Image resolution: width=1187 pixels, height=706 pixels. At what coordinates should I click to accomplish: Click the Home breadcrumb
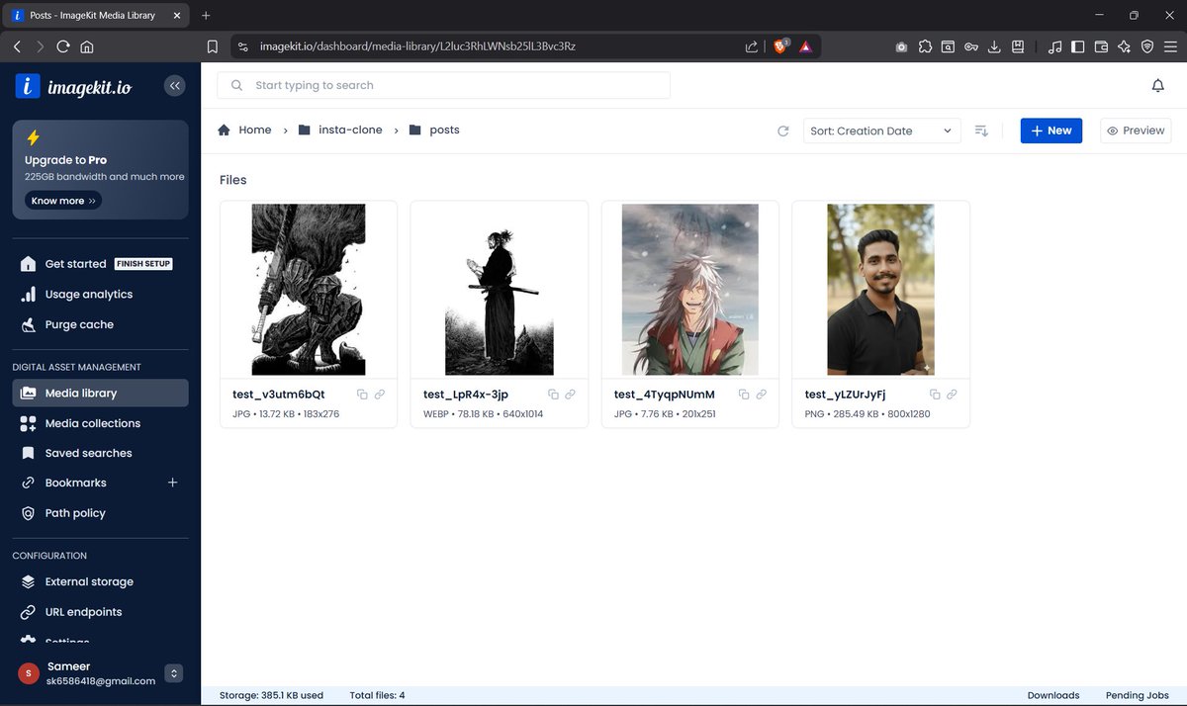pos(244,130)
